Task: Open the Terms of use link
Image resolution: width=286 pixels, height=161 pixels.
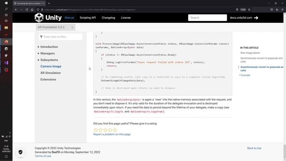Action: pos(43,156)
